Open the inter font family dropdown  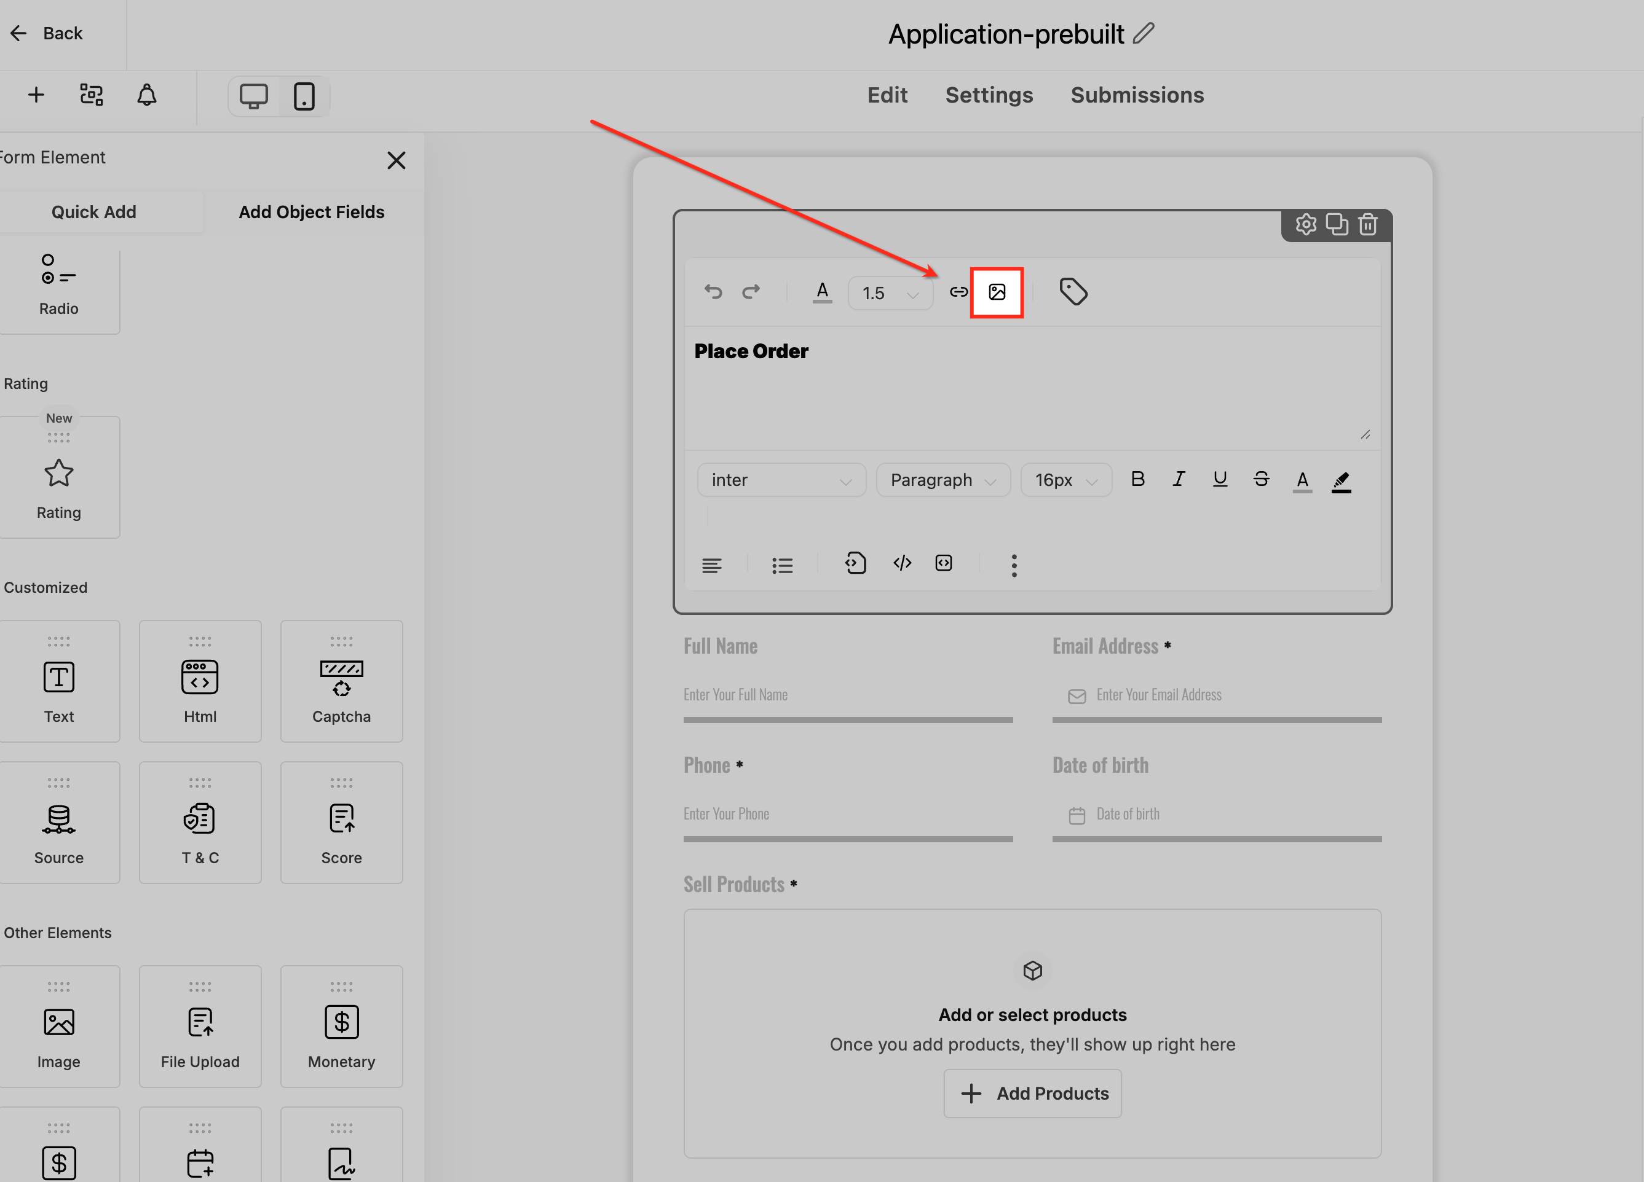click(781, 480)
